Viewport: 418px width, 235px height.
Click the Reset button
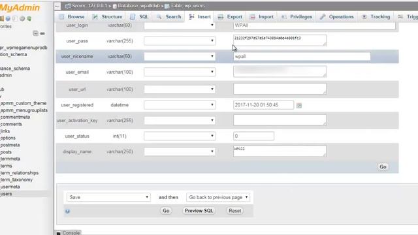[x=234, y=211]
